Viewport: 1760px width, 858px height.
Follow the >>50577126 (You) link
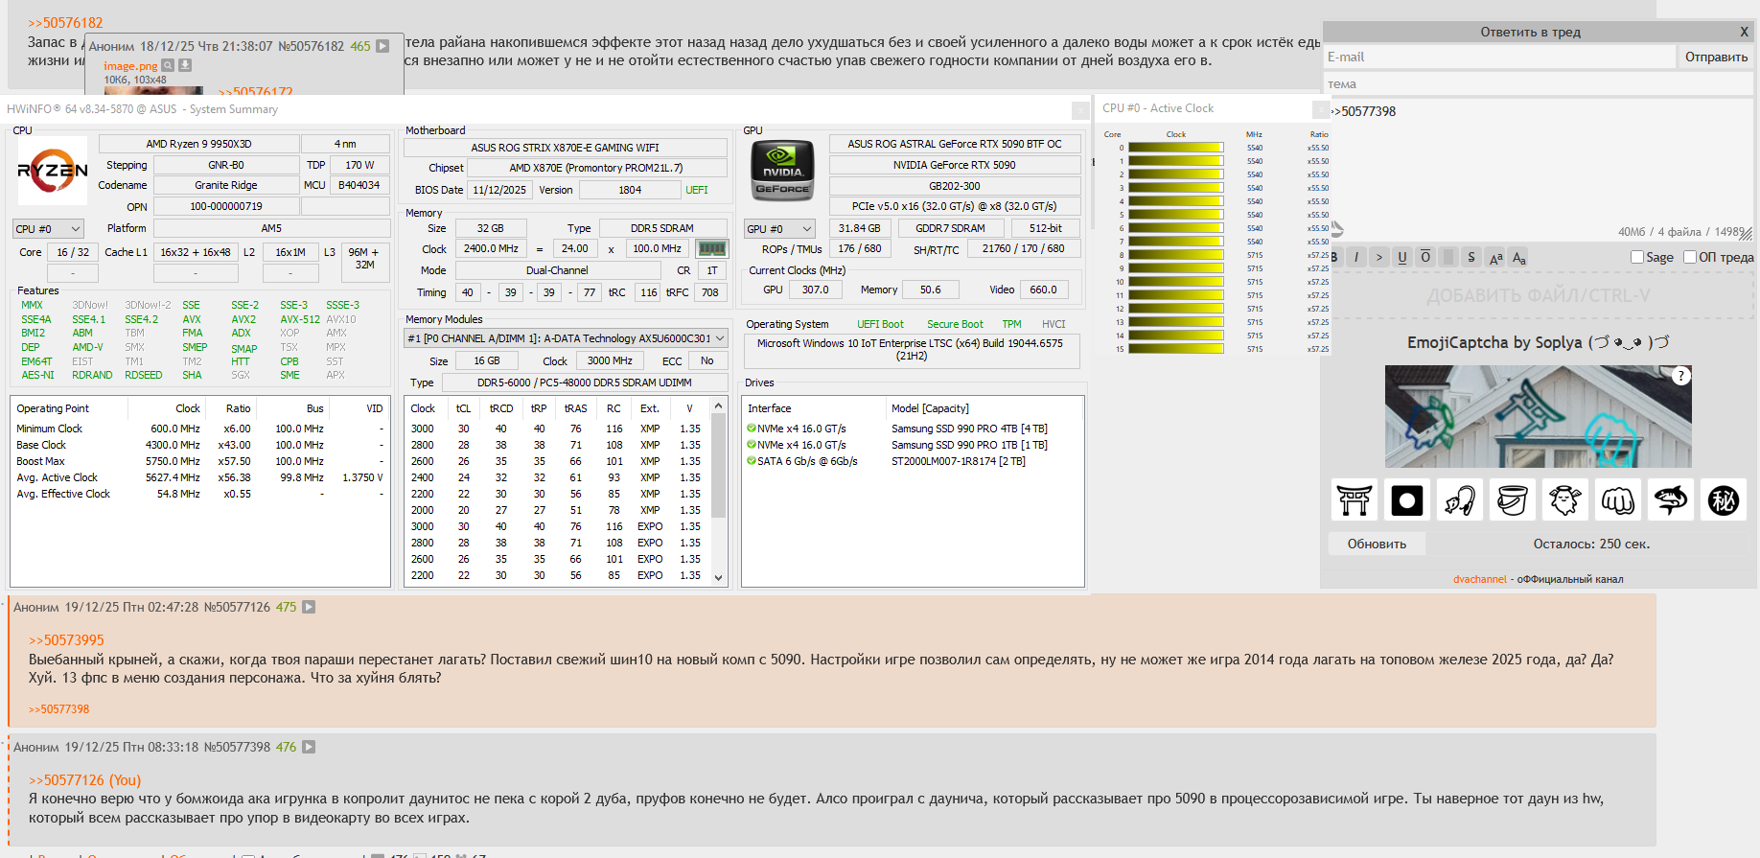click(x=84, y=780)
